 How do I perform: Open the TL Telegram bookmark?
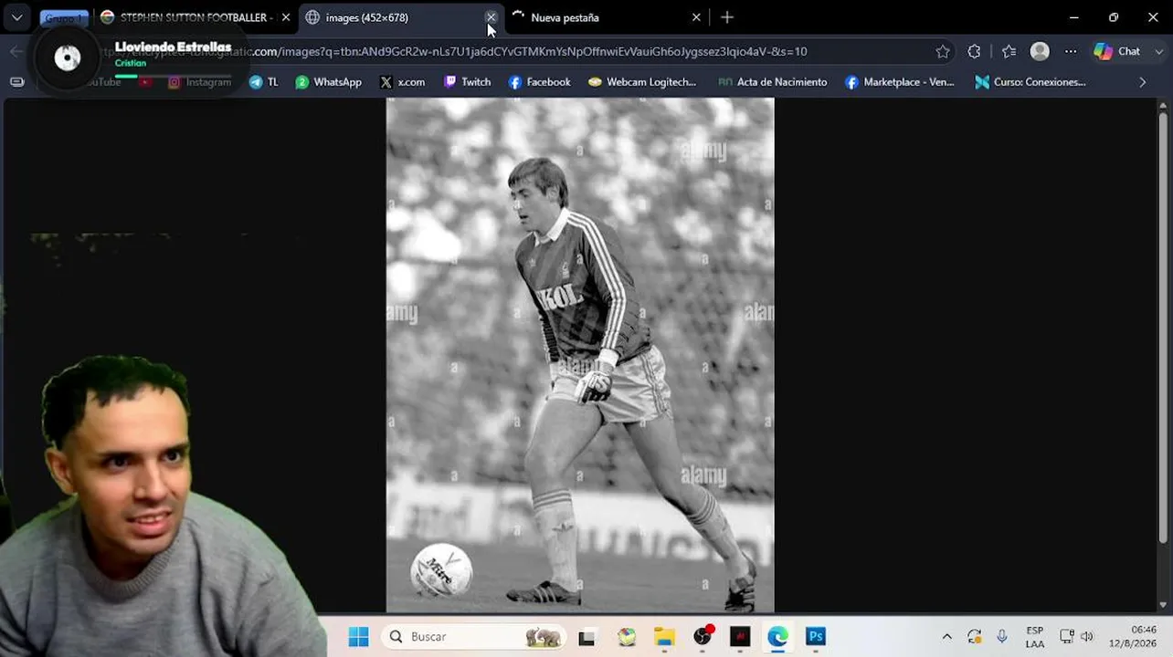tap(263, 82)
